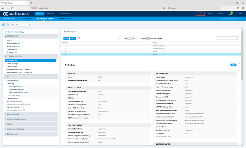Image resolution: width=246 pixels, height=148 pixels.
Task: Expand the Manipulation tree node
Action: point(7,98)
